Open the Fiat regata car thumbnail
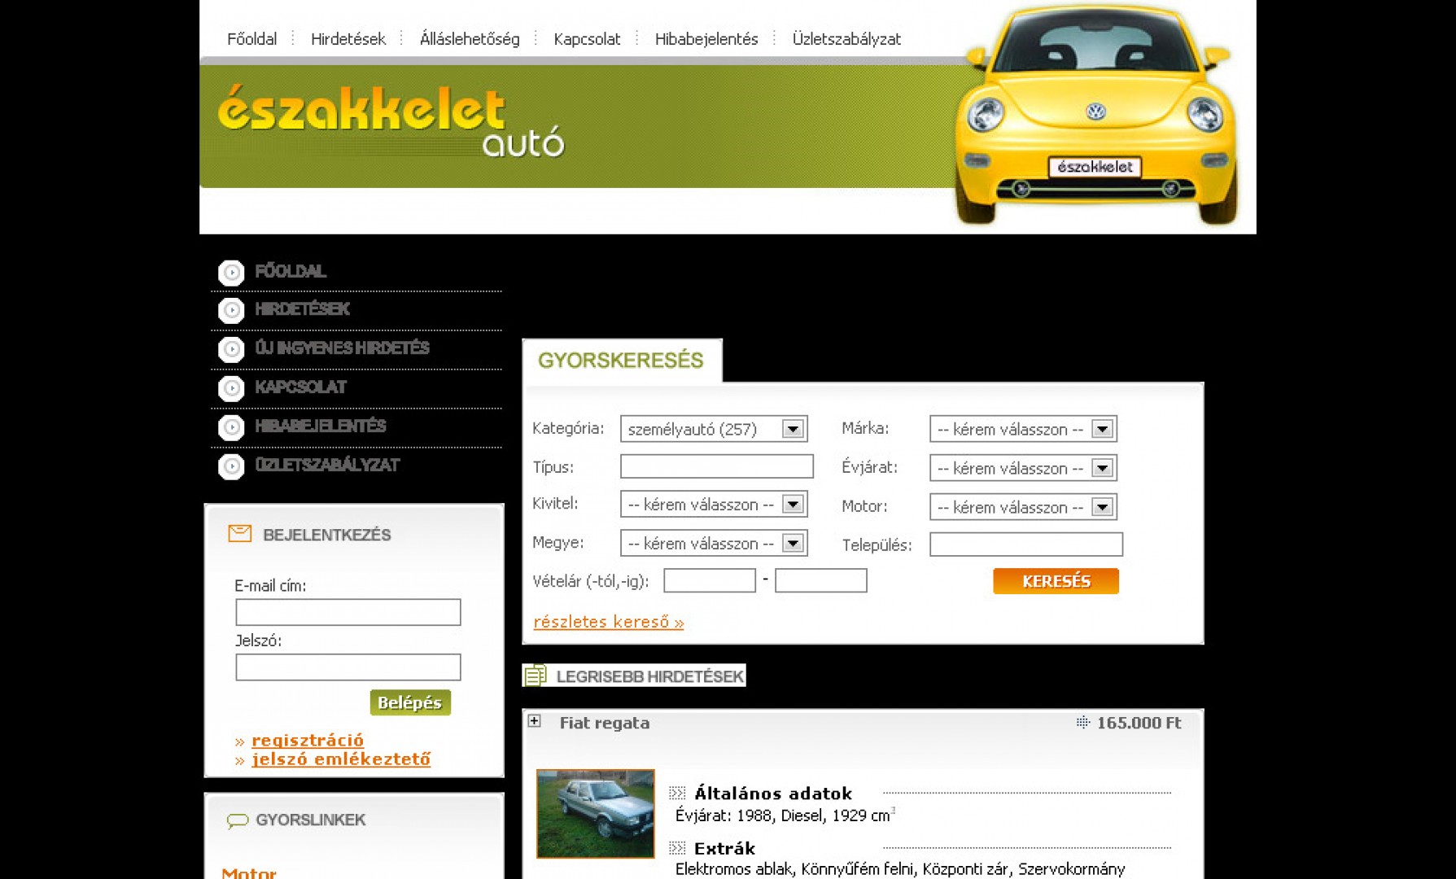 596,814
